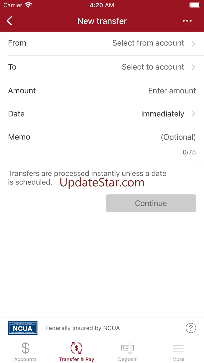
Task: Expand the From account chevron
Action: coord(194,43)
